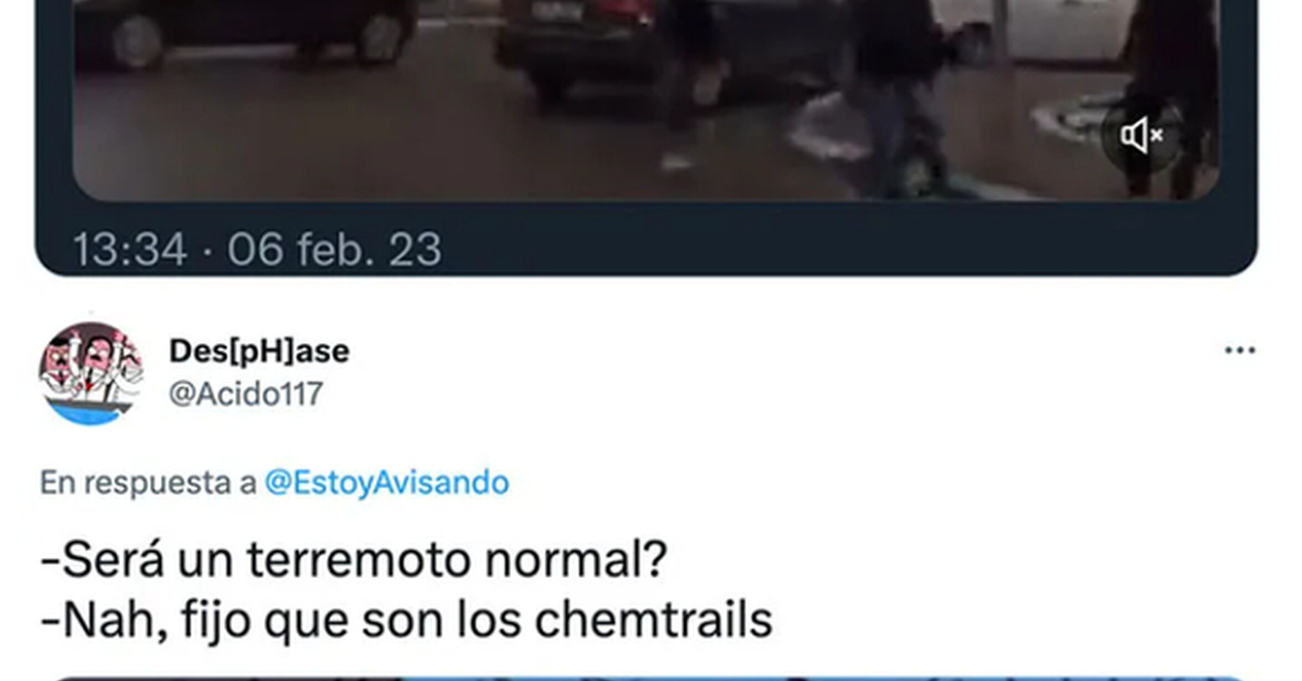Open the three-dot more options menu

pyautogui.click(x=1239, y=350)
